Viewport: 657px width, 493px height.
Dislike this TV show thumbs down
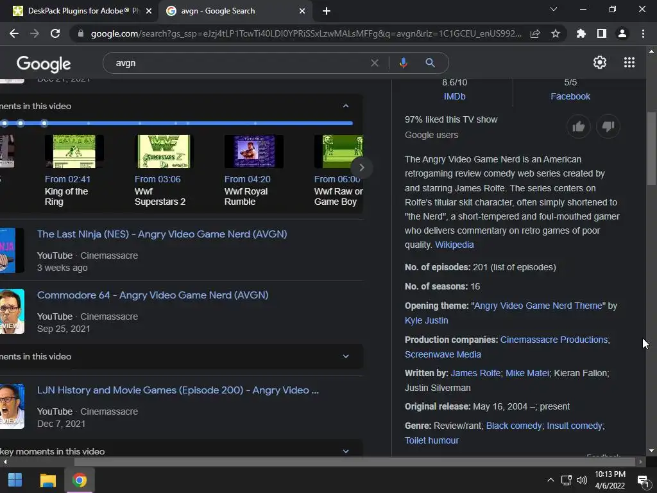[x=608, y=126]
